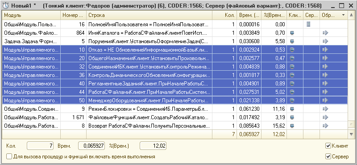
Task: Click client monitor icon for РежимБлокировки row
Action: [x=292, y=109]
